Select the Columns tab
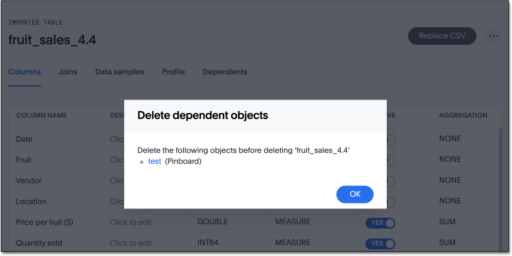 click(25, 72)
